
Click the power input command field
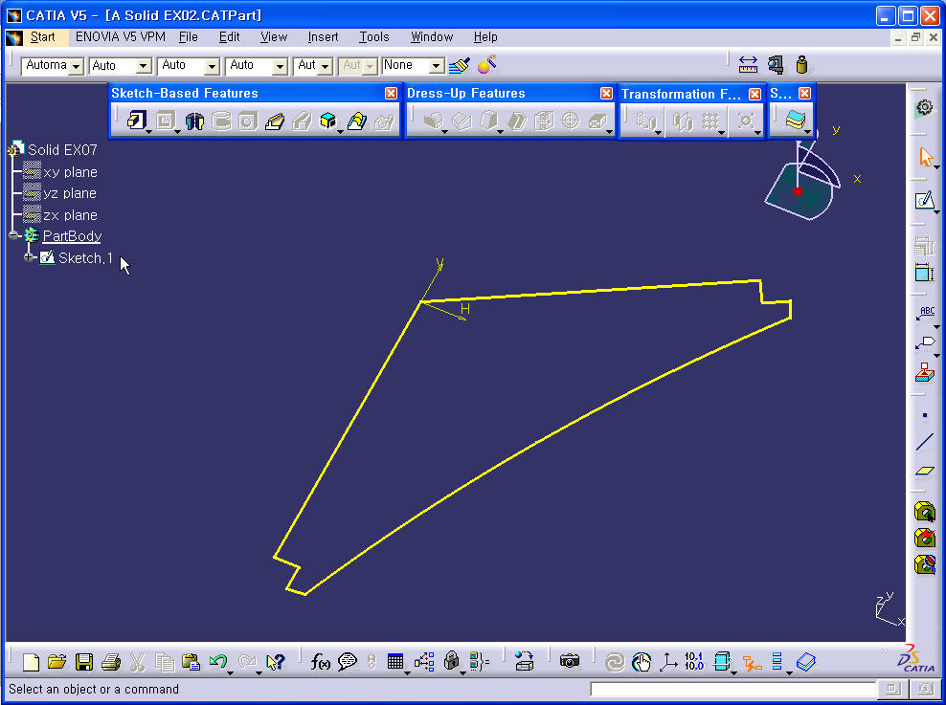click(x=732, y=689)
